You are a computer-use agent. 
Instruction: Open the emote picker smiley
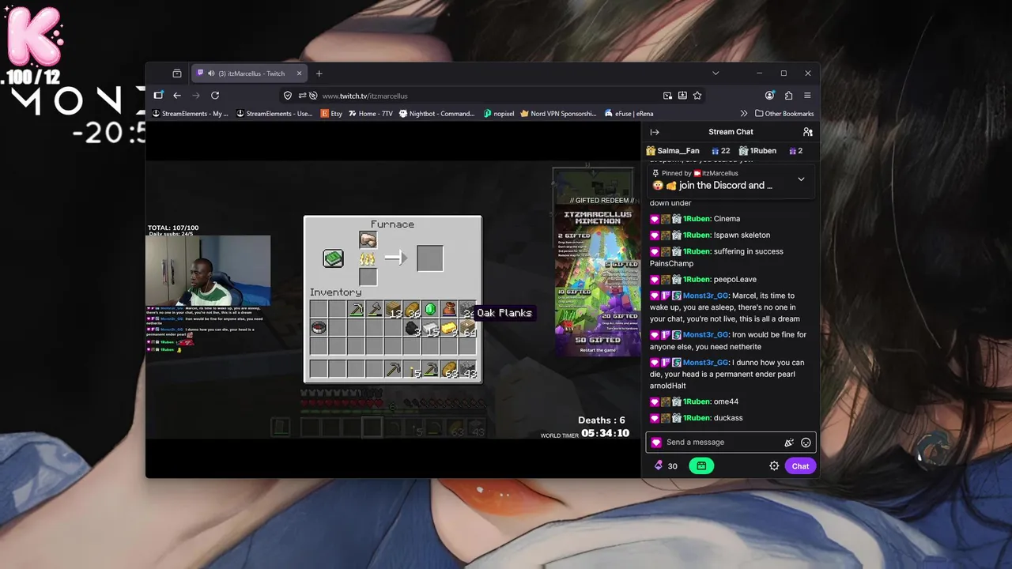[806, 443]
